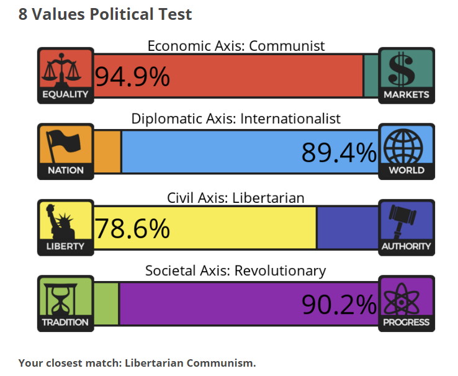
Task: Click the dark blue Authority bar segment
Action: pyautogui.click(x=347, y=228)
